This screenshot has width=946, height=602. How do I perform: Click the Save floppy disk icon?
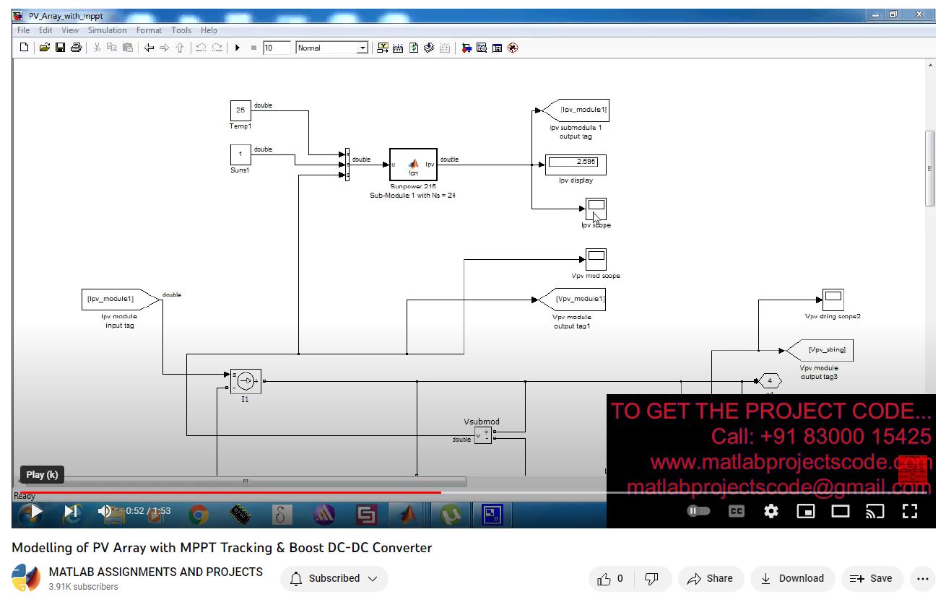(x=60, y=48)
